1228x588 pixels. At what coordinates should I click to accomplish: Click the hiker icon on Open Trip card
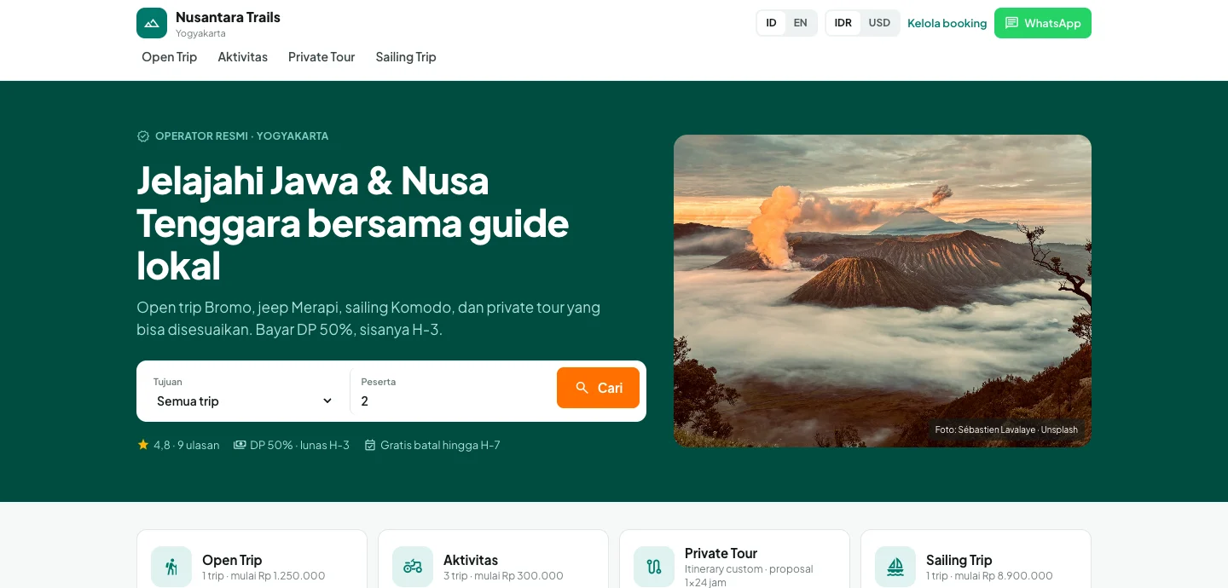171,567
